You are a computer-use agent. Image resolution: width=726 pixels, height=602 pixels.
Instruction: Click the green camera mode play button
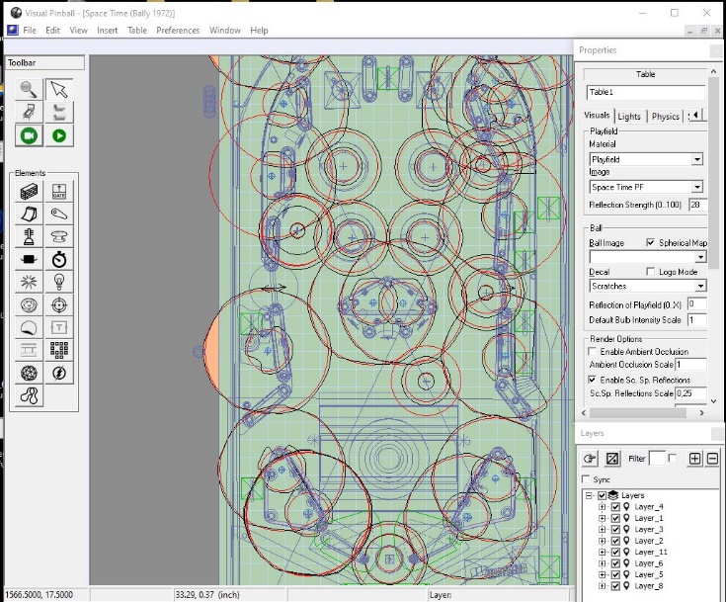pos(29,135)
